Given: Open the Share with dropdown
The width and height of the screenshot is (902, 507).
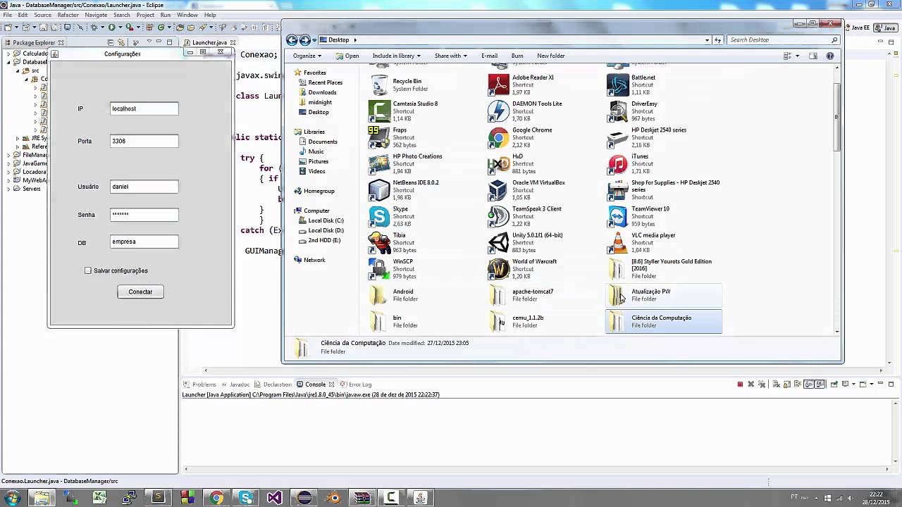Looking at the screenshot, I should [451, 56].
